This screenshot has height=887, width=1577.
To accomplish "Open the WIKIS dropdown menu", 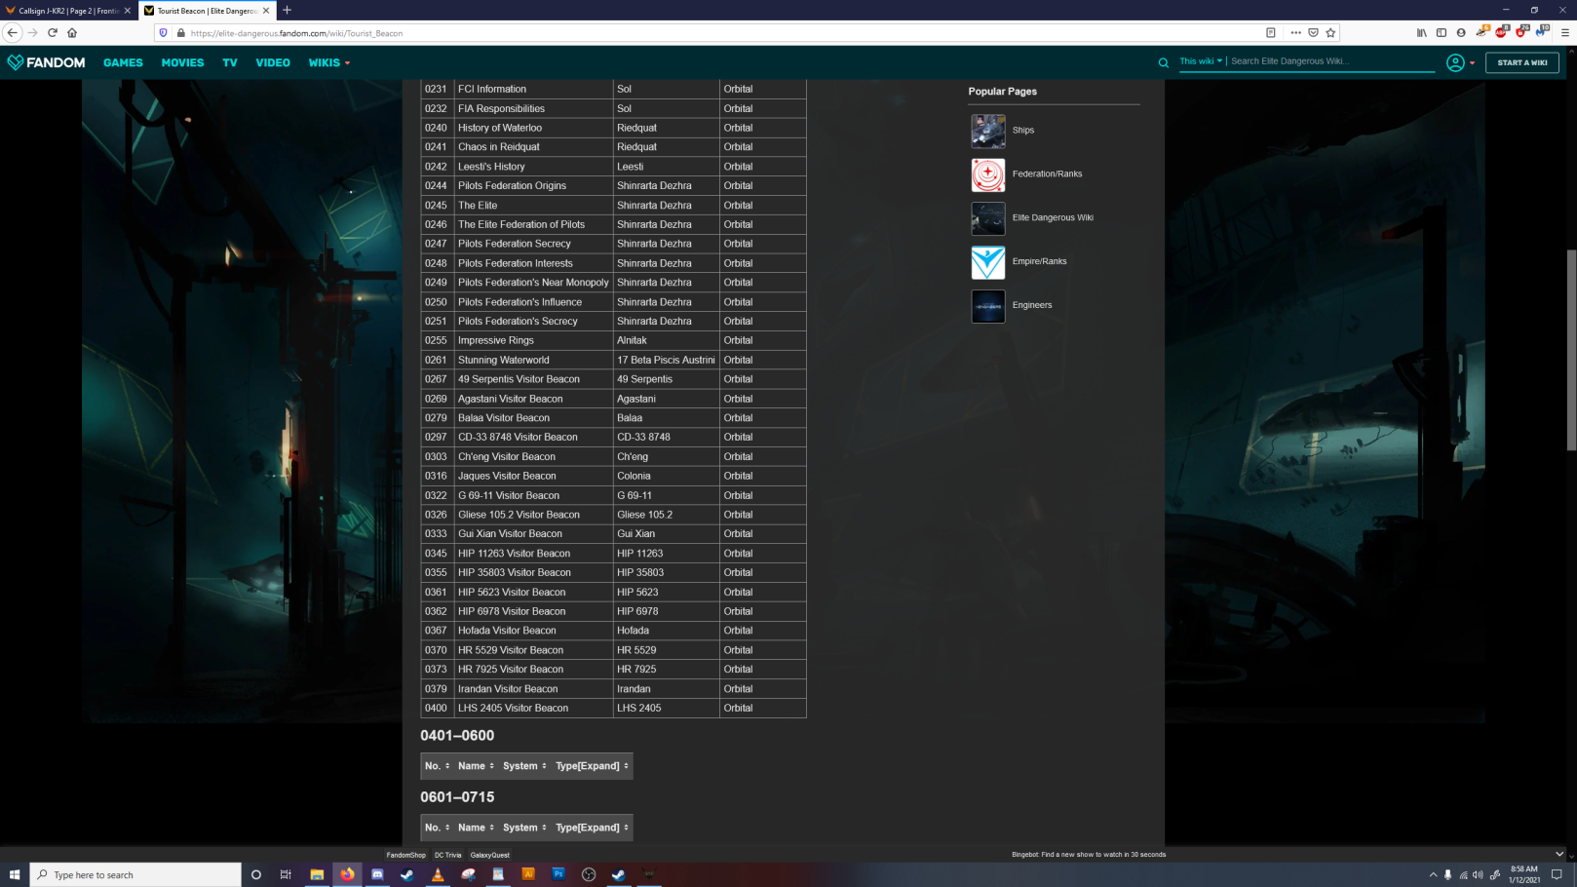I will (328, 62).
